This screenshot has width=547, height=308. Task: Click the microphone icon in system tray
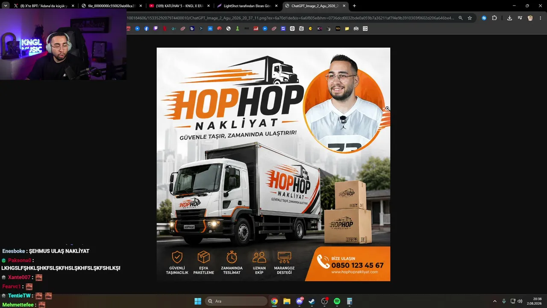[504, 301]
